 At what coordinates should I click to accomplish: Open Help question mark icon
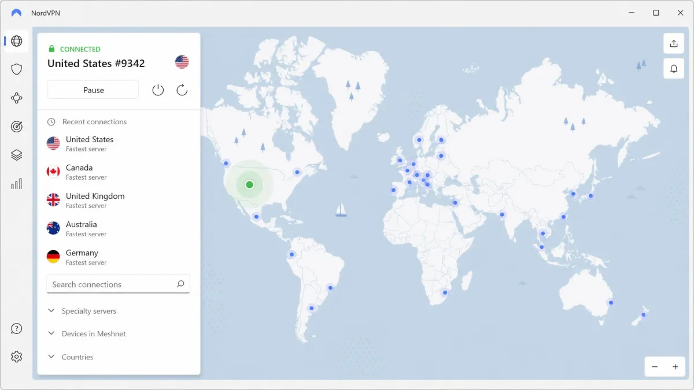pos(17,329)
